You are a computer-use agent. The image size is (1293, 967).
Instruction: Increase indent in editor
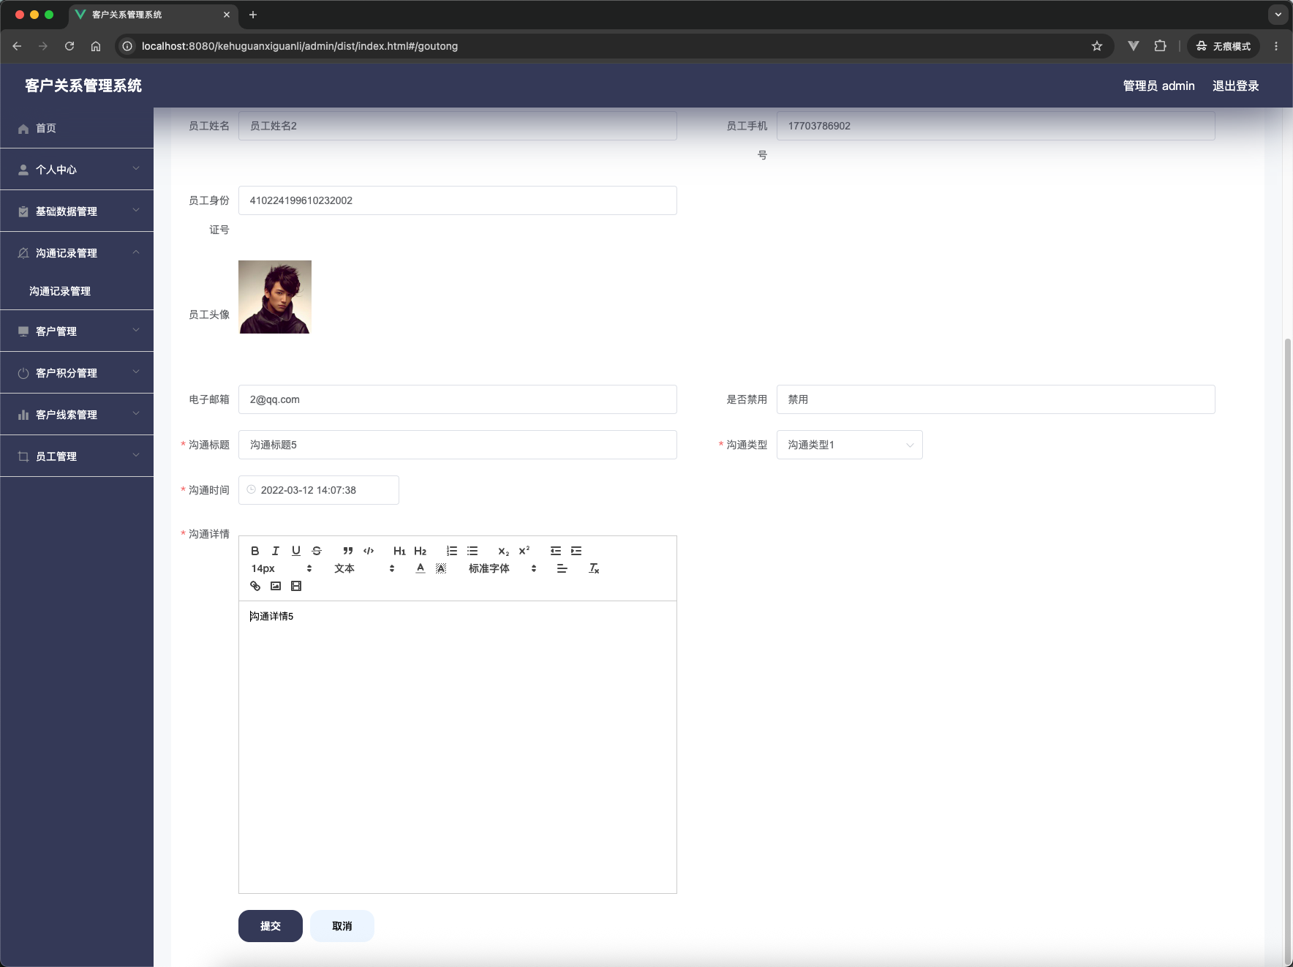point(576,551)
